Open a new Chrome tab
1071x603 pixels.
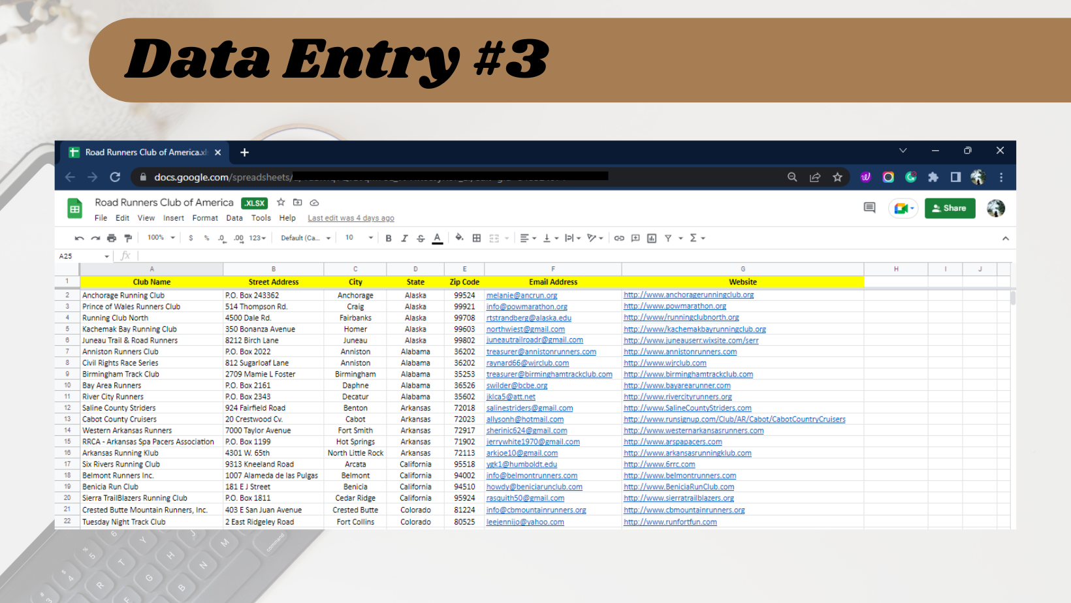click(244, 153)
